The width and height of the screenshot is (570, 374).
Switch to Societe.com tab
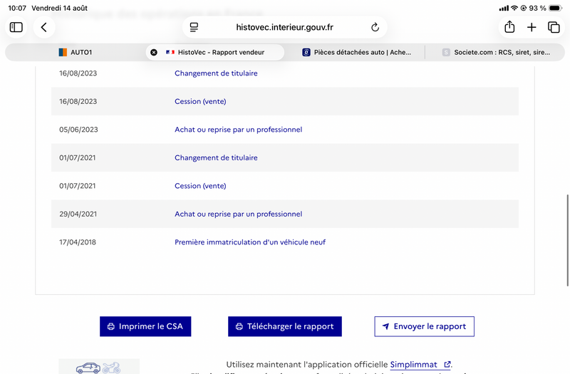tap(495, 52)
